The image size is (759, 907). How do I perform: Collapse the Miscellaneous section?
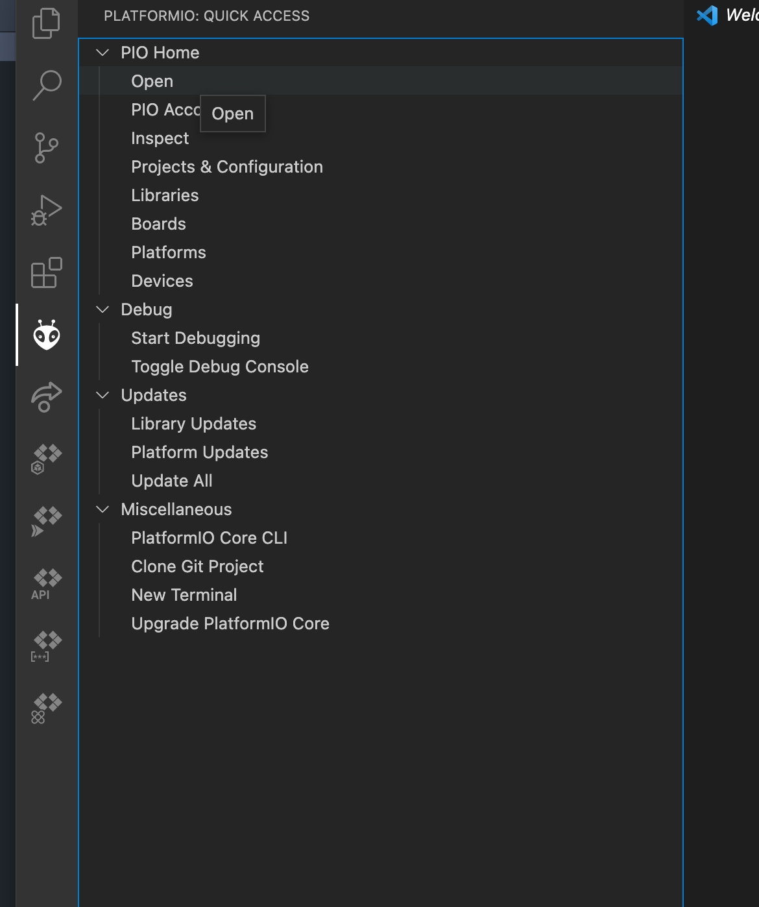coord(102,509)
